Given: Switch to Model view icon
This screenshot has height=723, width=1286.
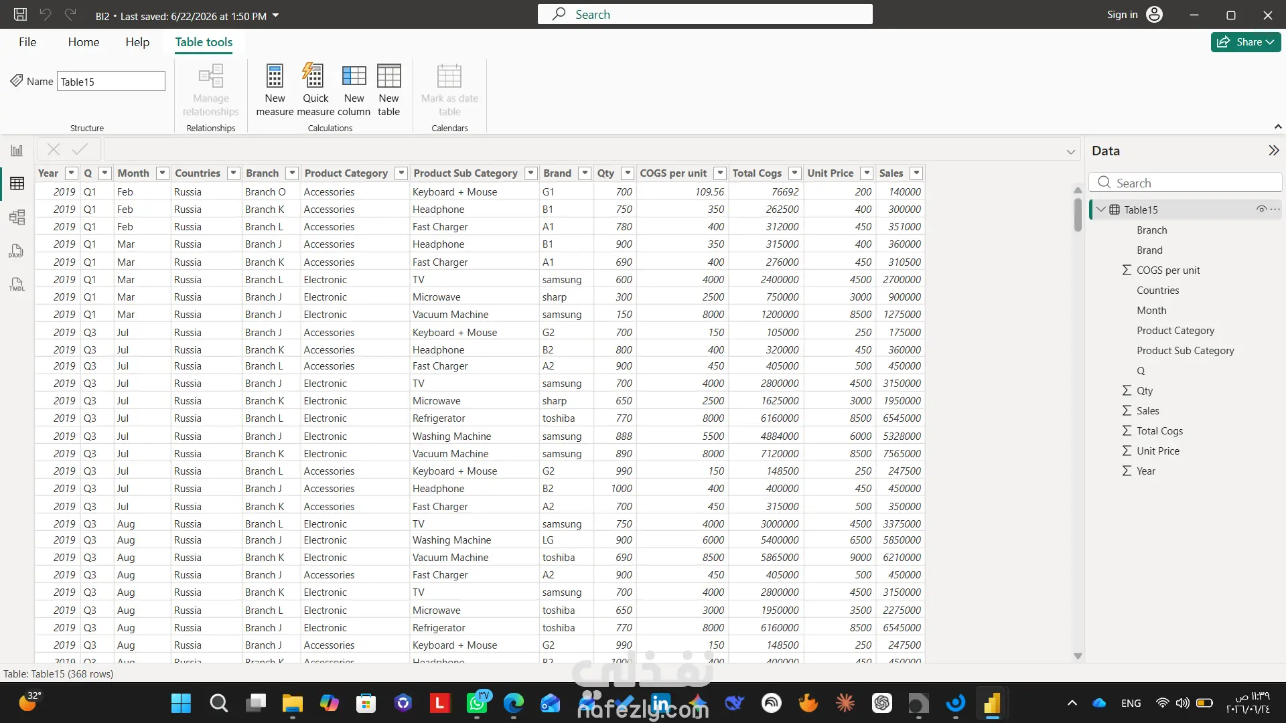Looking at the screenshot, I should pyautogui.click(x=17, y=217).
